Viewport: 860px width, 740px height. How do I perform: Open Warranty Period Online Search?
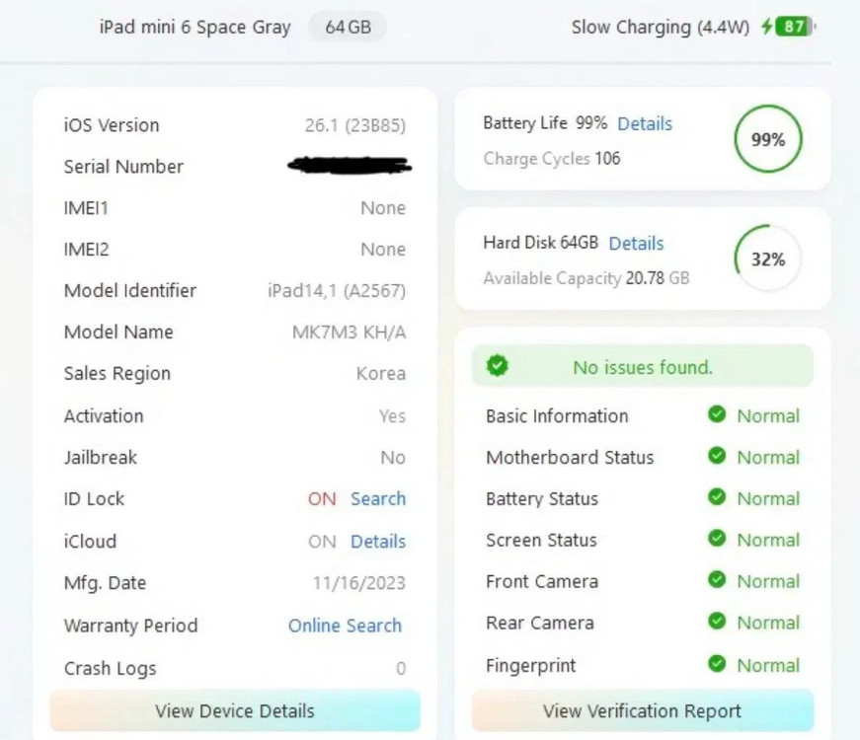point(345,626)
